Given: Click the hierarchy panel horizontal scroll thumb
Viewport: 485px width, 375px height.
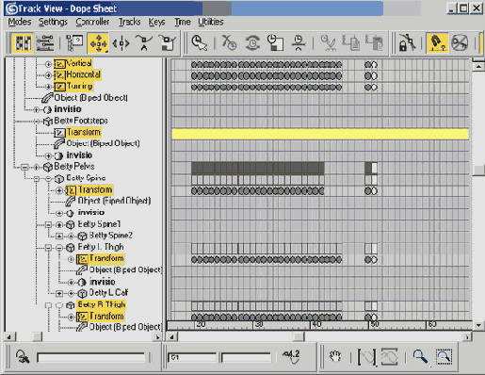Looking at the screenshot, I should [x=38, y=337].
